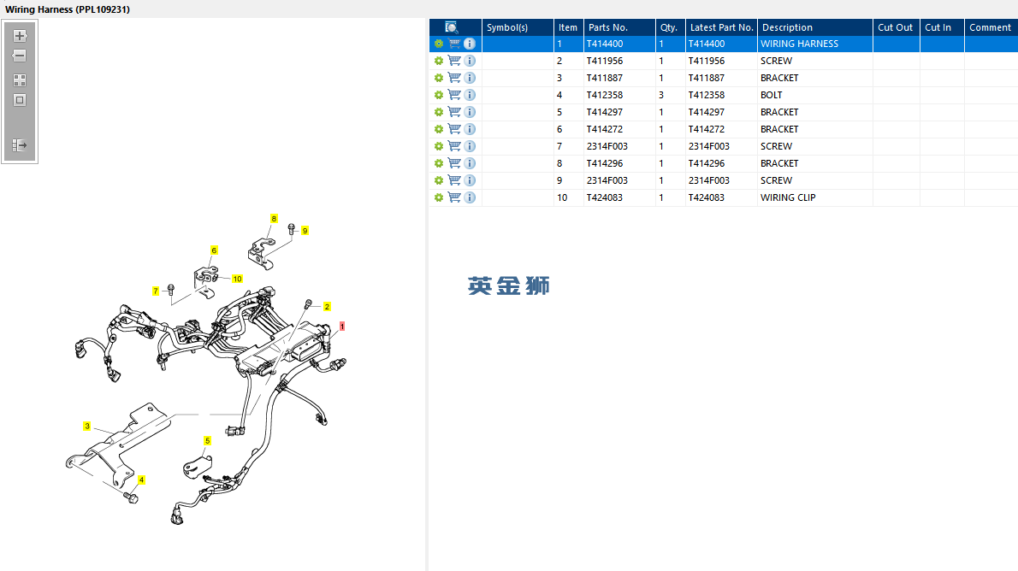Screen dimensions: 1018x571
Task: Add item 9 screw 2314F003 to cart
Action: [454, 180]
